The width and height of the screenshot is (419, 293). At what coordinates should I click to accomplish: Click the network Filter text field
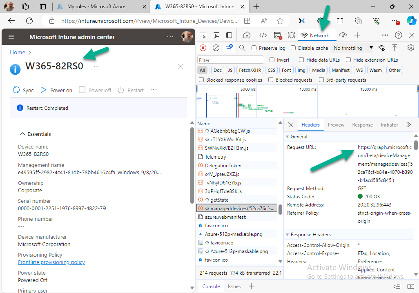point(231,60)
